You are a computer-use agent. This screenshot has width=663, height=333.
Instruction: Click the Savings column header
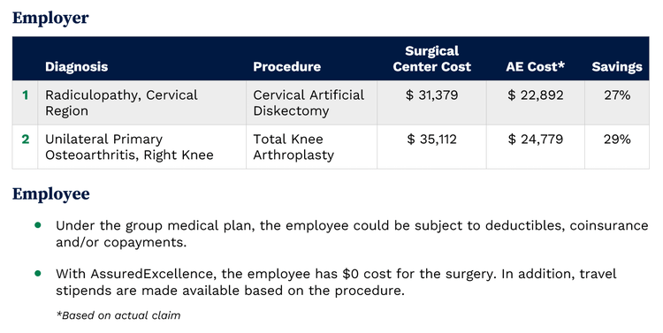[x=617, y=67]
